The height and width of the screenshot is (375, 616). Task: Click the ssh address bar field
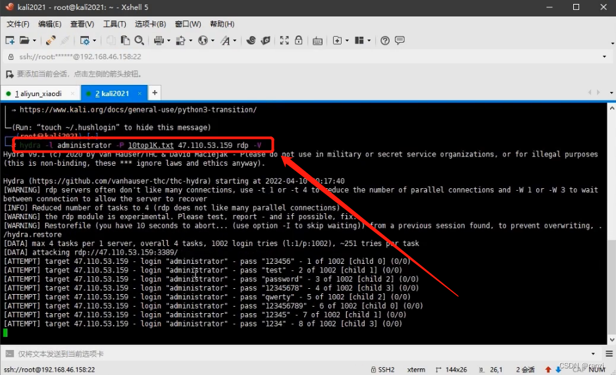coord(307,57)
